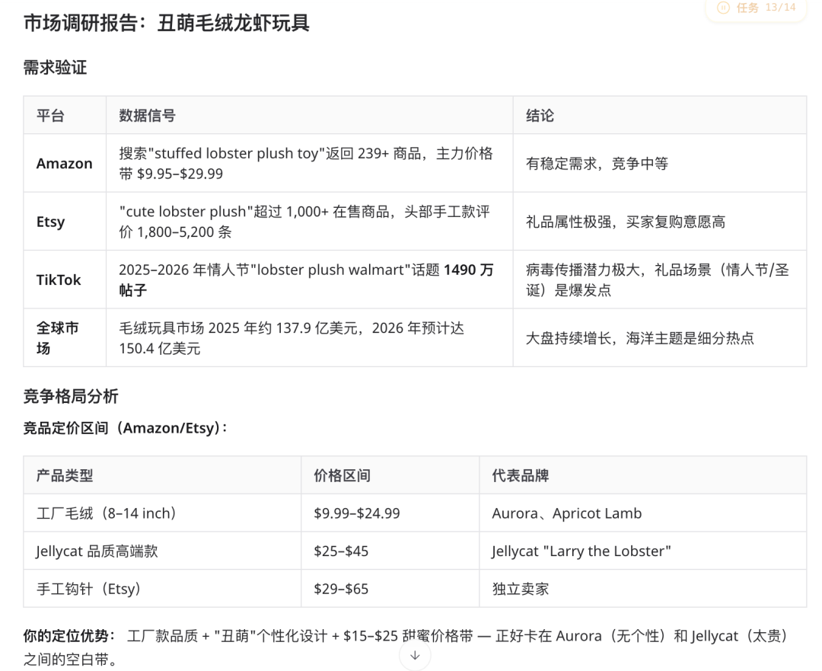The height and width of the screenshot is (671, 822).
Task: Select the 代表品牌 column header
Action: pyautogui.click(x=522, y=474)
